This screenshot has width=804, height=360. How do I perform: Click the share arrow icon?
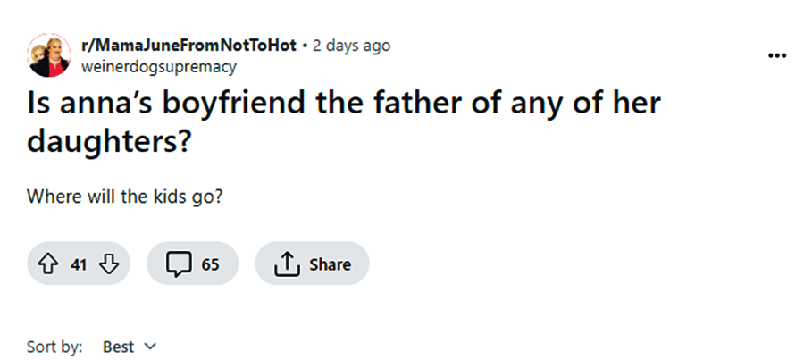click(x=288, y=264)
